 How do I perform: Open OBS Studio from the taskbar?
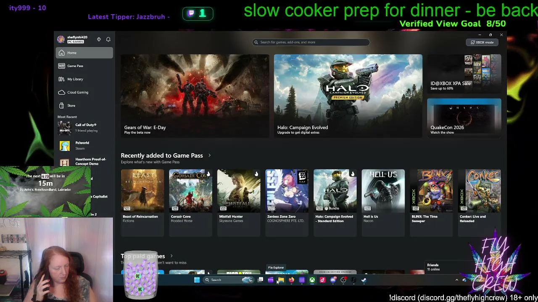[343, 280]
